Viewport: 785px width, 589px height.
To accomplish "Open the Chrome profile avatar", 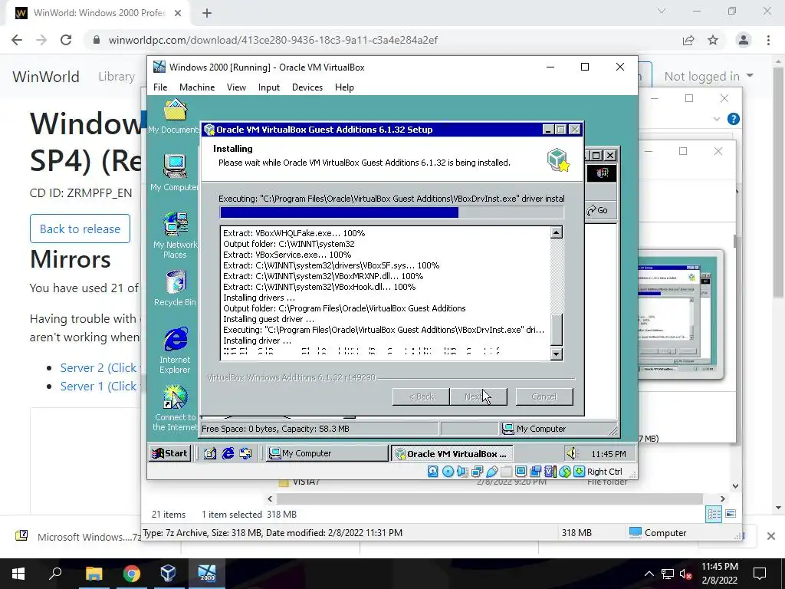I will (744, 40).
